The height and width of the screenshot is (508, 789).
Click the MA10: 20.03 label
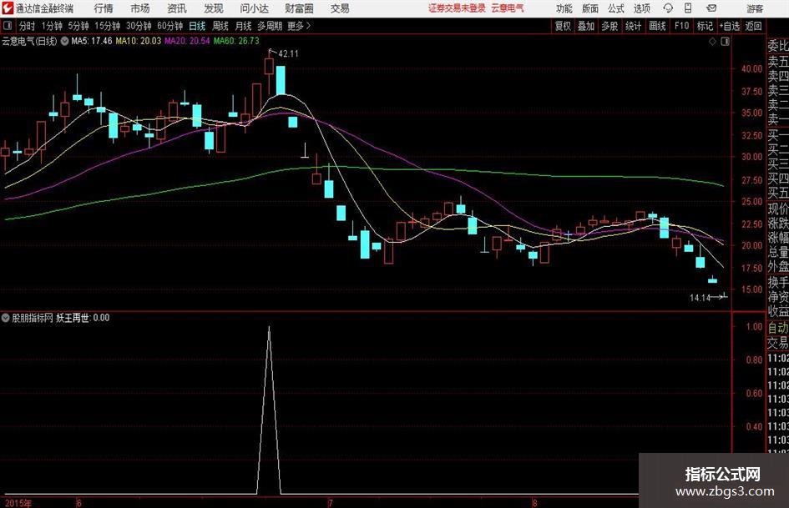[139, 41]
